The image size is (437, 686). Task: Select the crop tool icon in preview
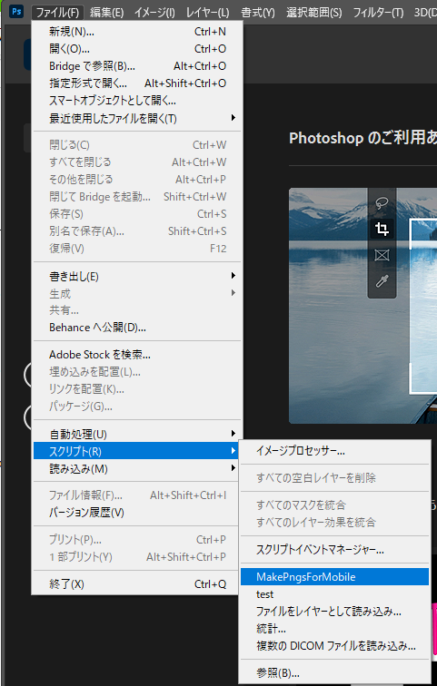382,229
